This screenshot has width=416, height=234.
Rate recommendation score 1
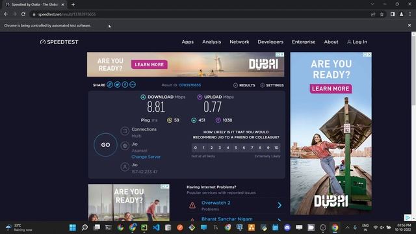pos(203,148)
